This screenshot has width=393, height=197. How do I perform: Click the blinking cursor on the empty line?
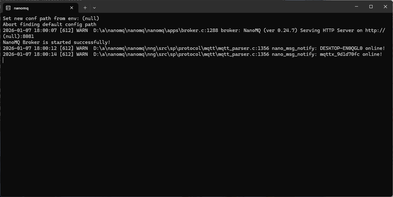pyautogui.click(x=3, y=60)
